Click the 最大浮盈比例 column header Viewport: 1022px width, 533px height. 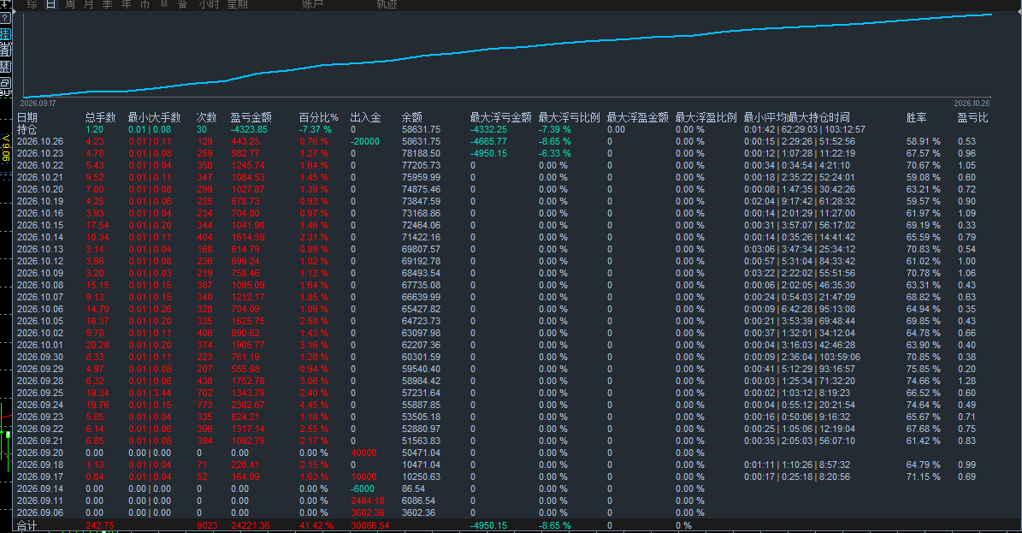(x=706, y=117)
